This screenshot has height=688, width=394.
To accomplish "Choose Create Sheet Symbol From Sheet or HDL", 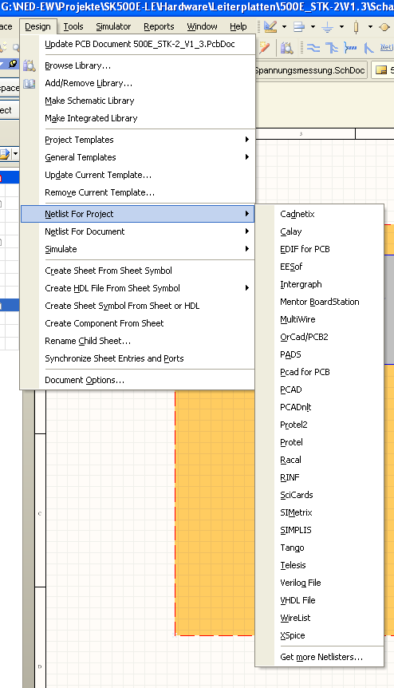I will click(x=138, y=306).
